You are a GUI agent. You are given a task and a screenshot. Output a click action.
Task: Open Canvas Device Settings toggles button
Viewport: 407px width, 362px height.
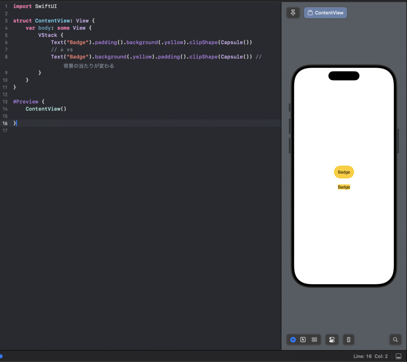332,339
